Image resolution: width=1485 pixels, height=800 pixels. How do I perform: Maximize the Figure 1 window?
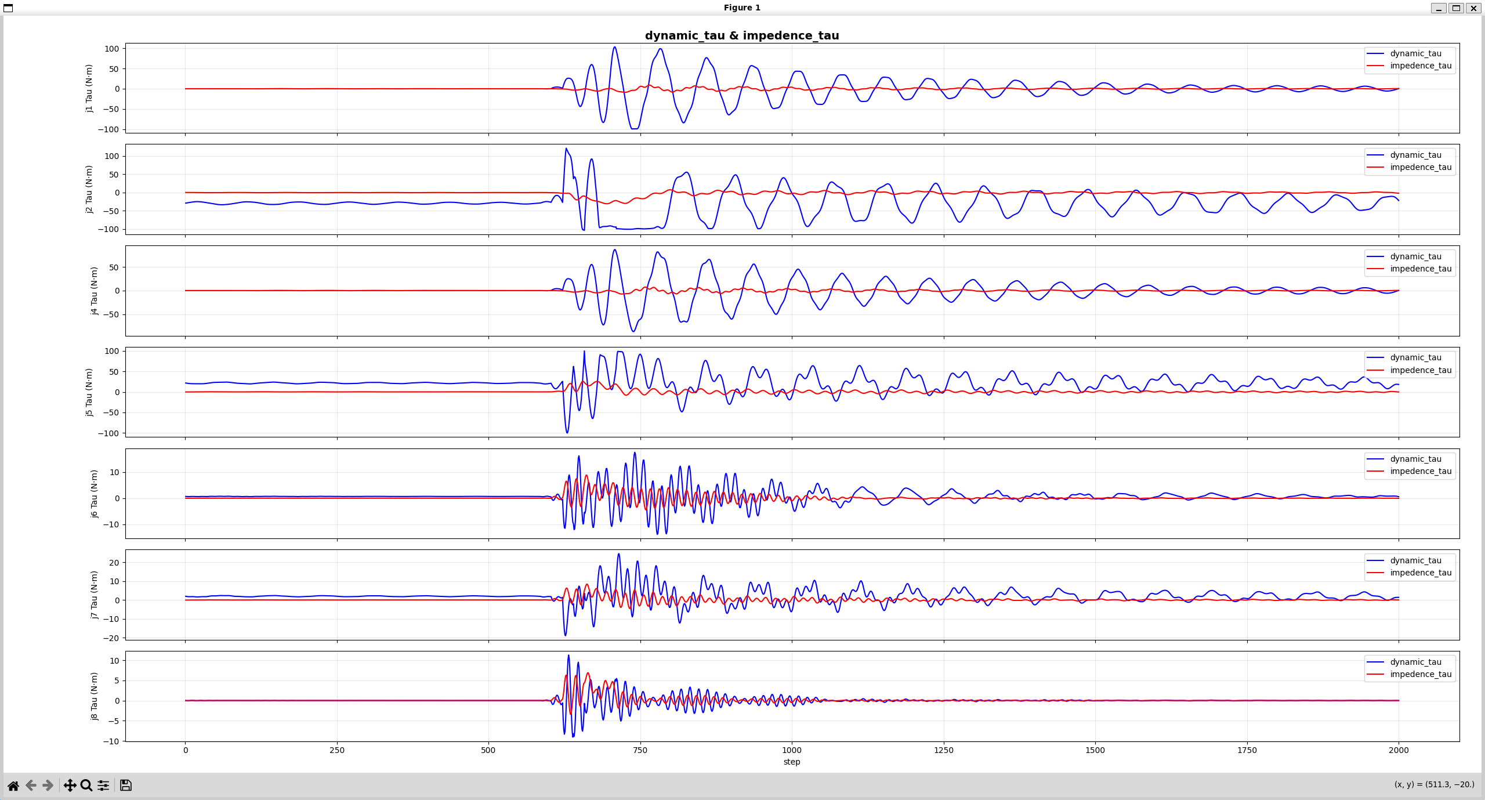[1456, 8]
